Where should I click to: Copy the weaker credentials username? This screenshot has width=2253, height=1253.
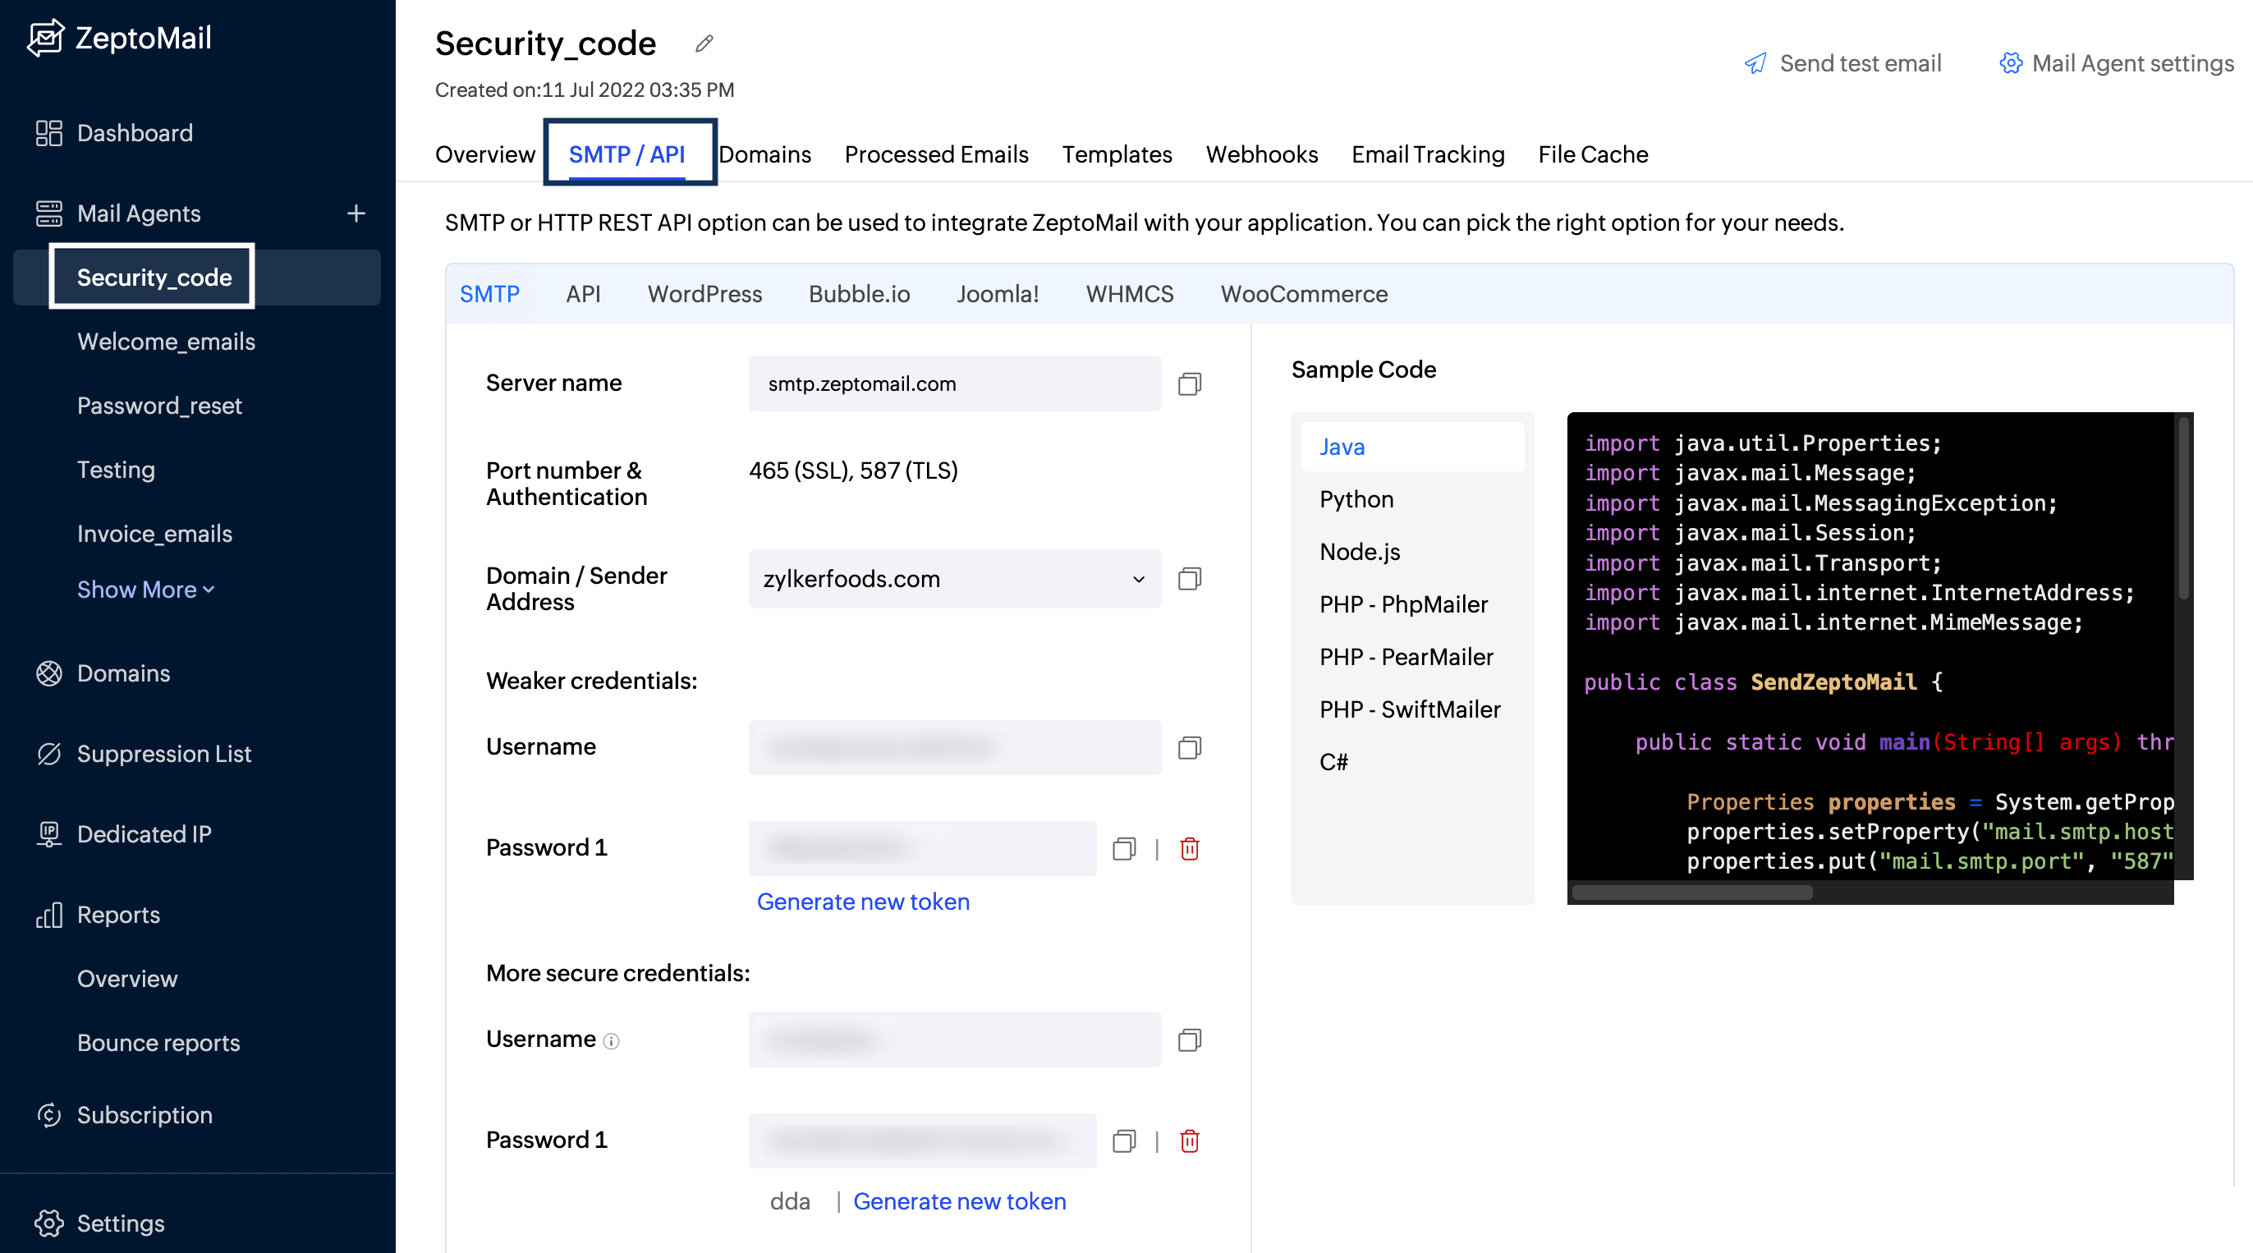1189,747
